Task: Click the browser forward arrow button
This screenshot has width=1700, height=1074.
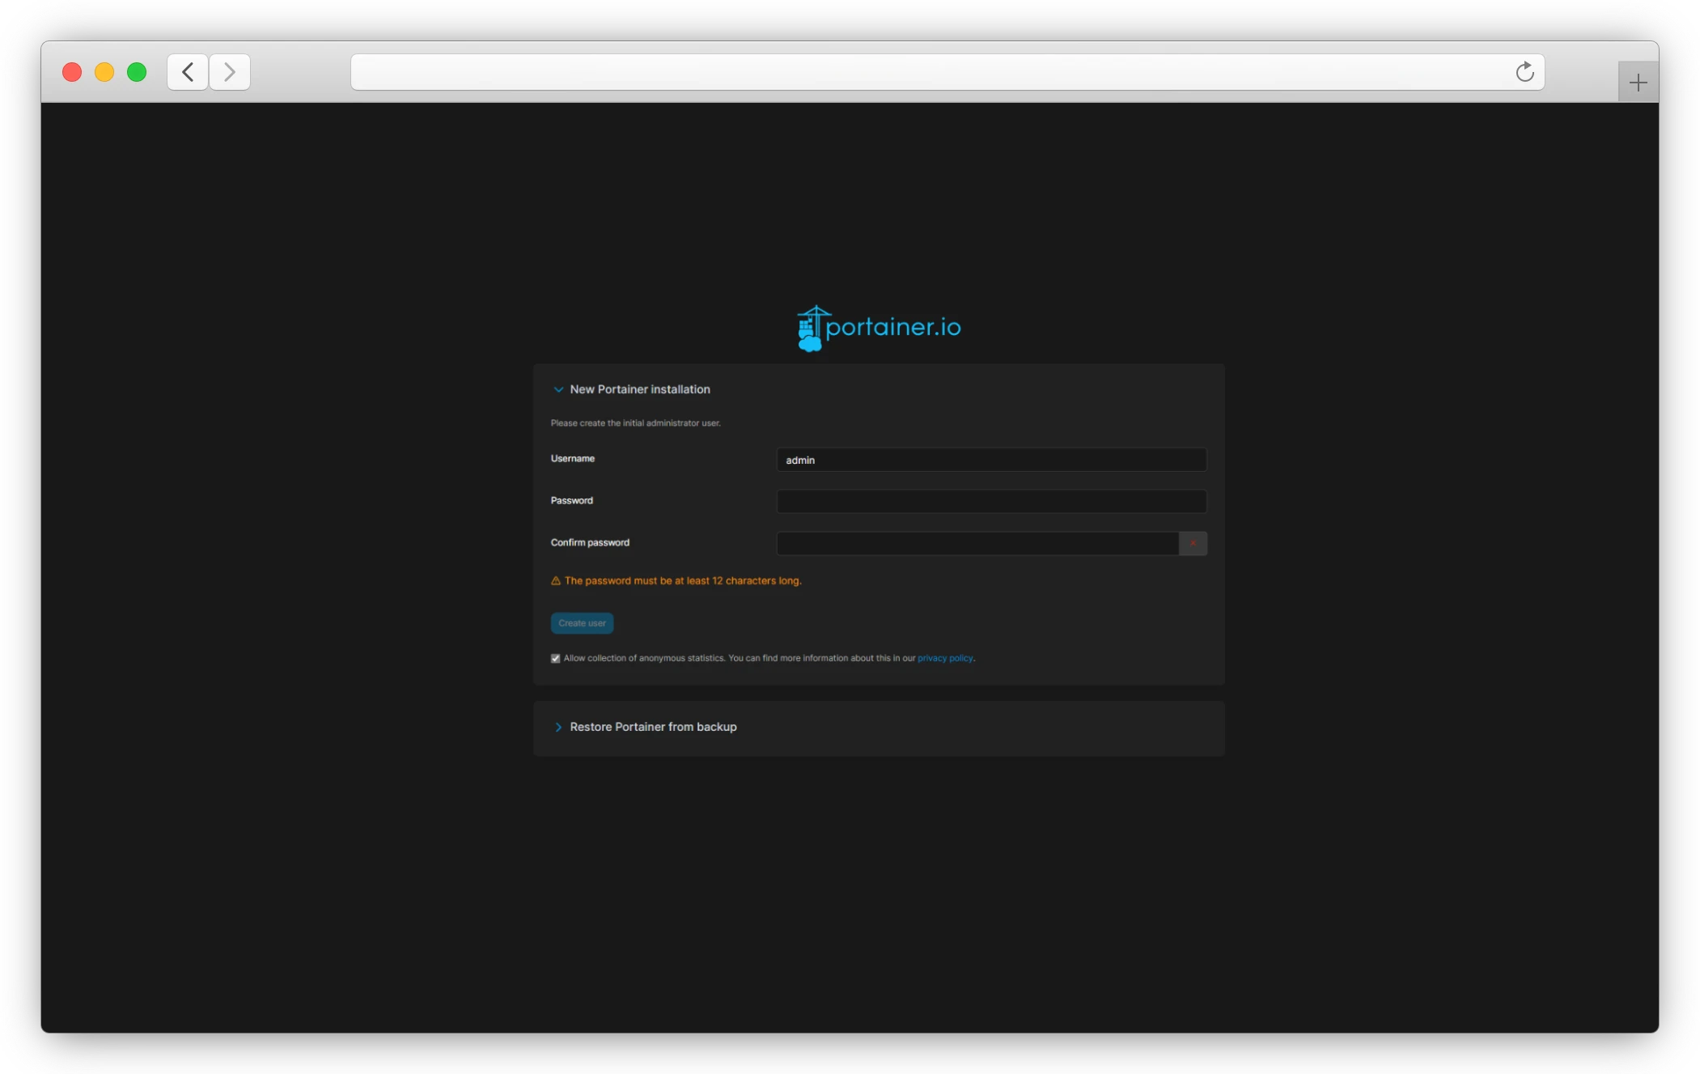Action: (x=230, y=72)
